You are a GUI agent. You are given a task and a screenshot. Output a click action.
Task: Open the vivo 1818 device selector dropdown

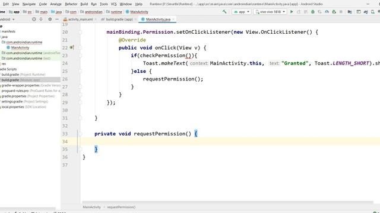pyautogui.click(x=270, y=12)
